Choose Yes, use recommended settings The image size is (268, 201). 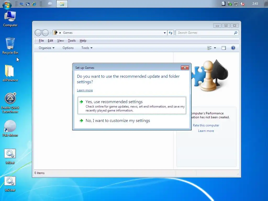click(132, 105)
